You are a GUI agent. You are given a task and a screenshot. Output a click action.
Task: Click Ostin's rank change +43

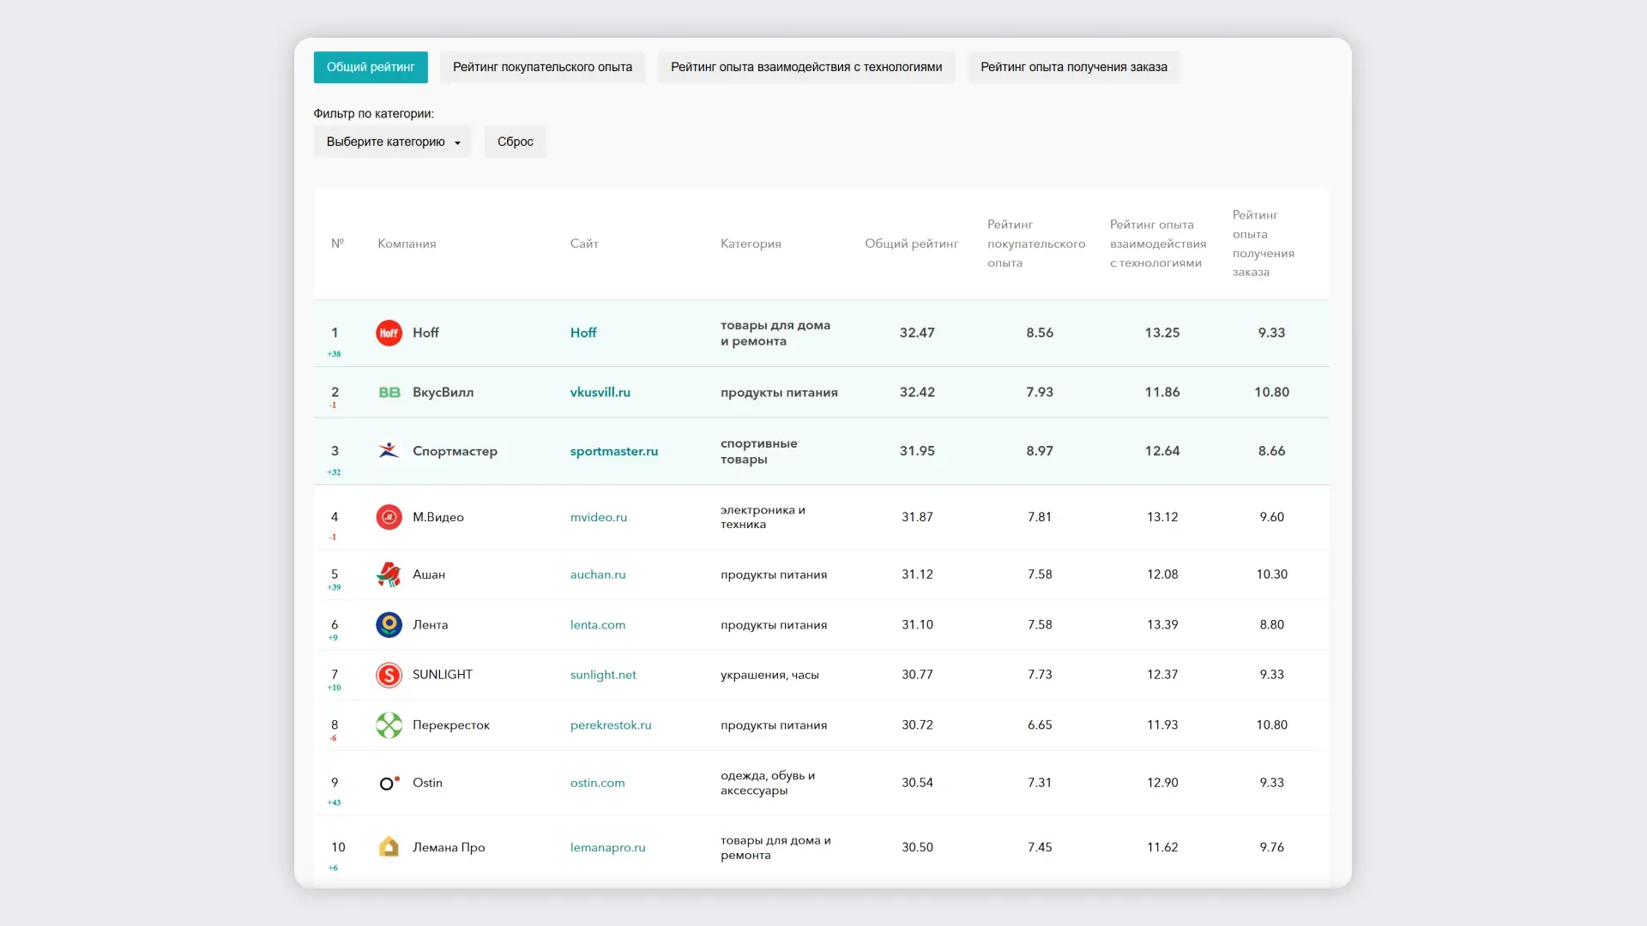coord(334,803)
